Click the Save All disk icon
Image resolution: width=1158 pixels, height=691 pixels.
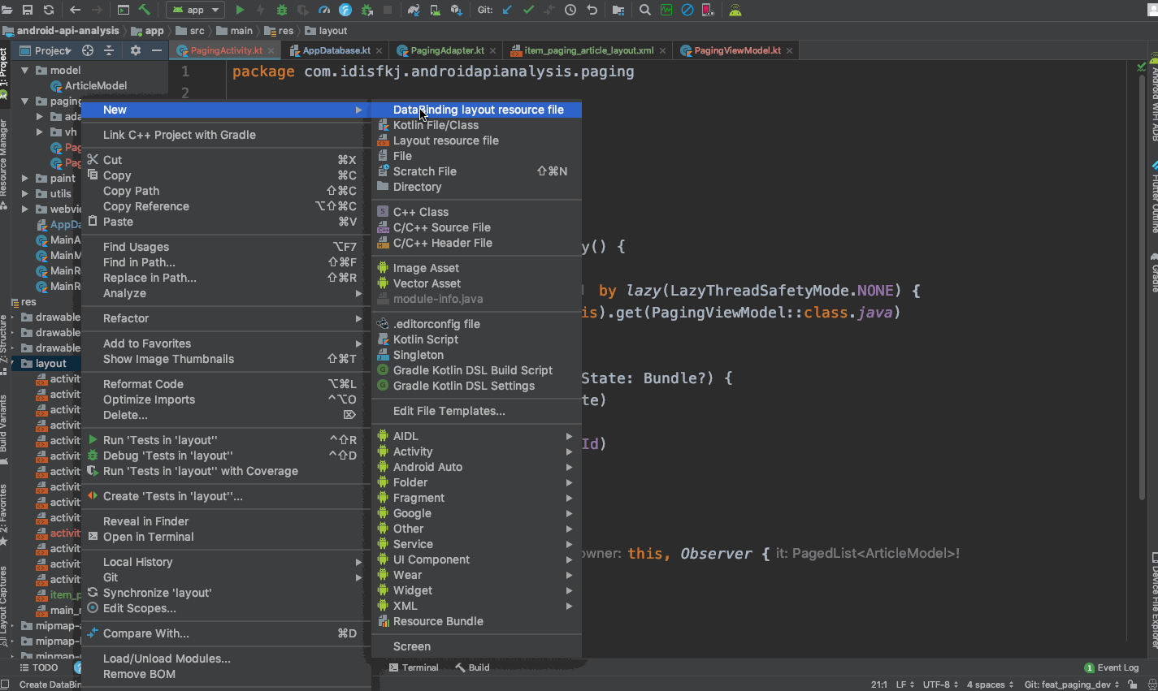click(28, 10)
